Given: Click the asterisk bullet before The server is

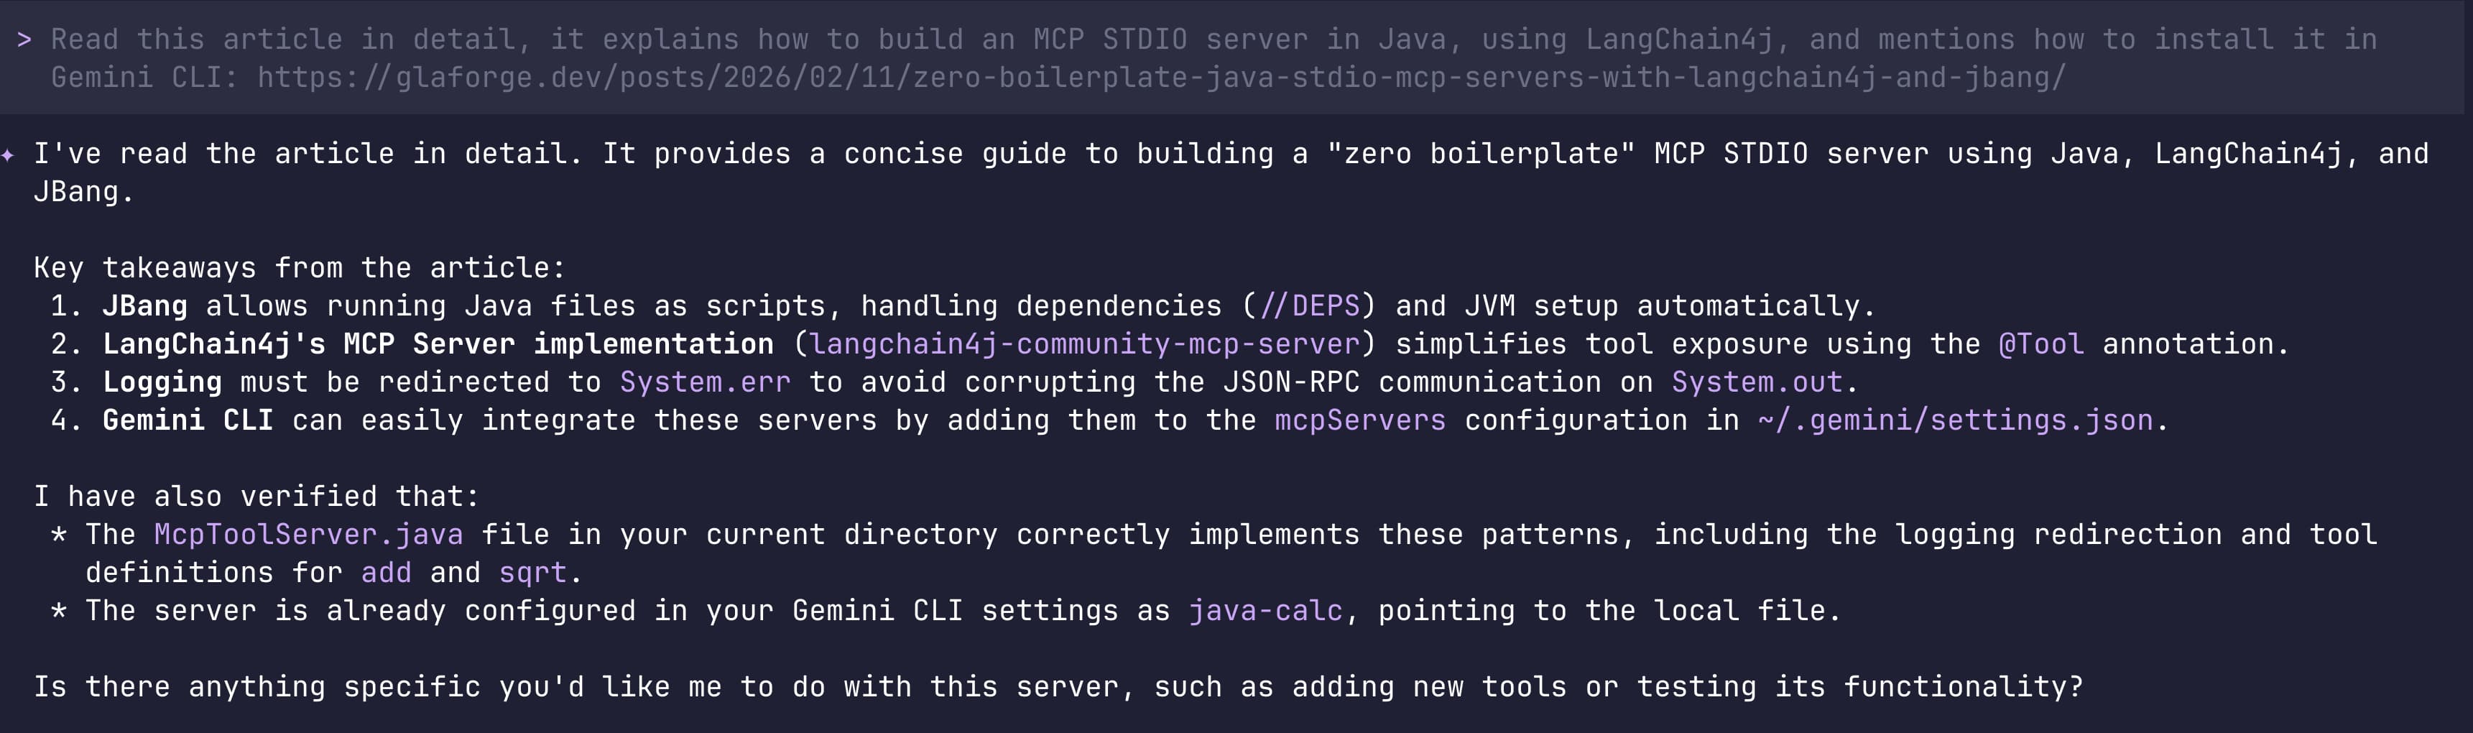Looking at the screenshot, I should 60,611.
